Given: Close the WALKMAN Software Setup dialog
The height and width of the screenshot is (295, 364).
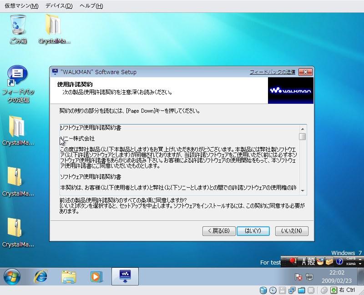Looking at the screenshot, I should (305, 72).
